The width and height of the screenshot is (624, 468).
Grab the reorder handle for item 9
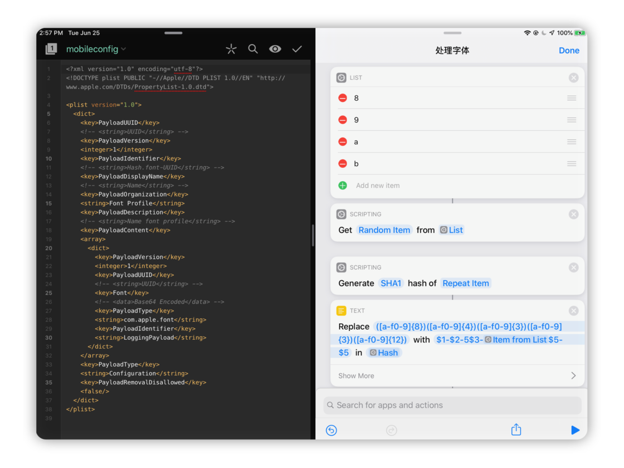(x=572, y=120)
